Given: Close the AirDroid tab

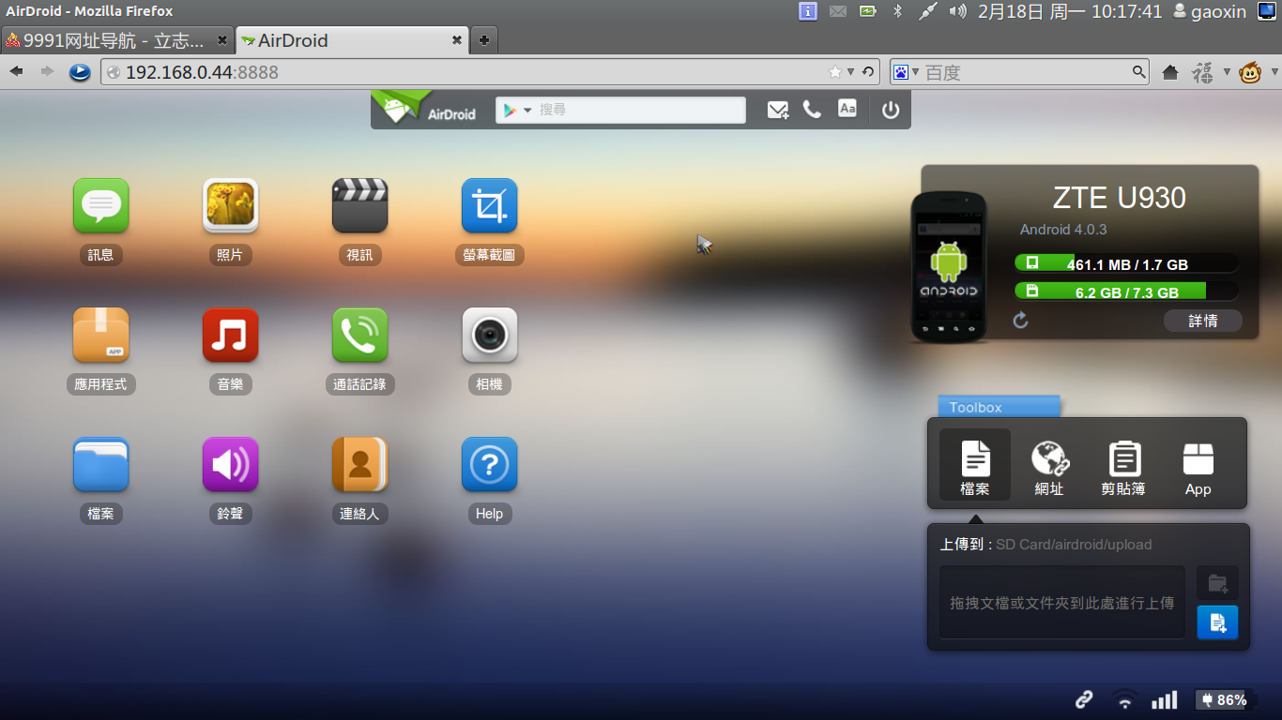Looking at the screenshot, I should 457,40.
